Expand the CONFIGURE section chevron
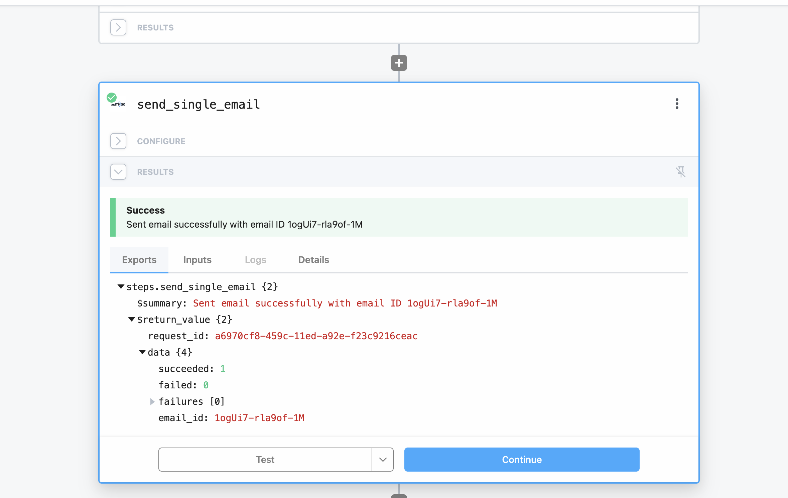This screenshot has width=788, height=498. (x=118, y=141)
